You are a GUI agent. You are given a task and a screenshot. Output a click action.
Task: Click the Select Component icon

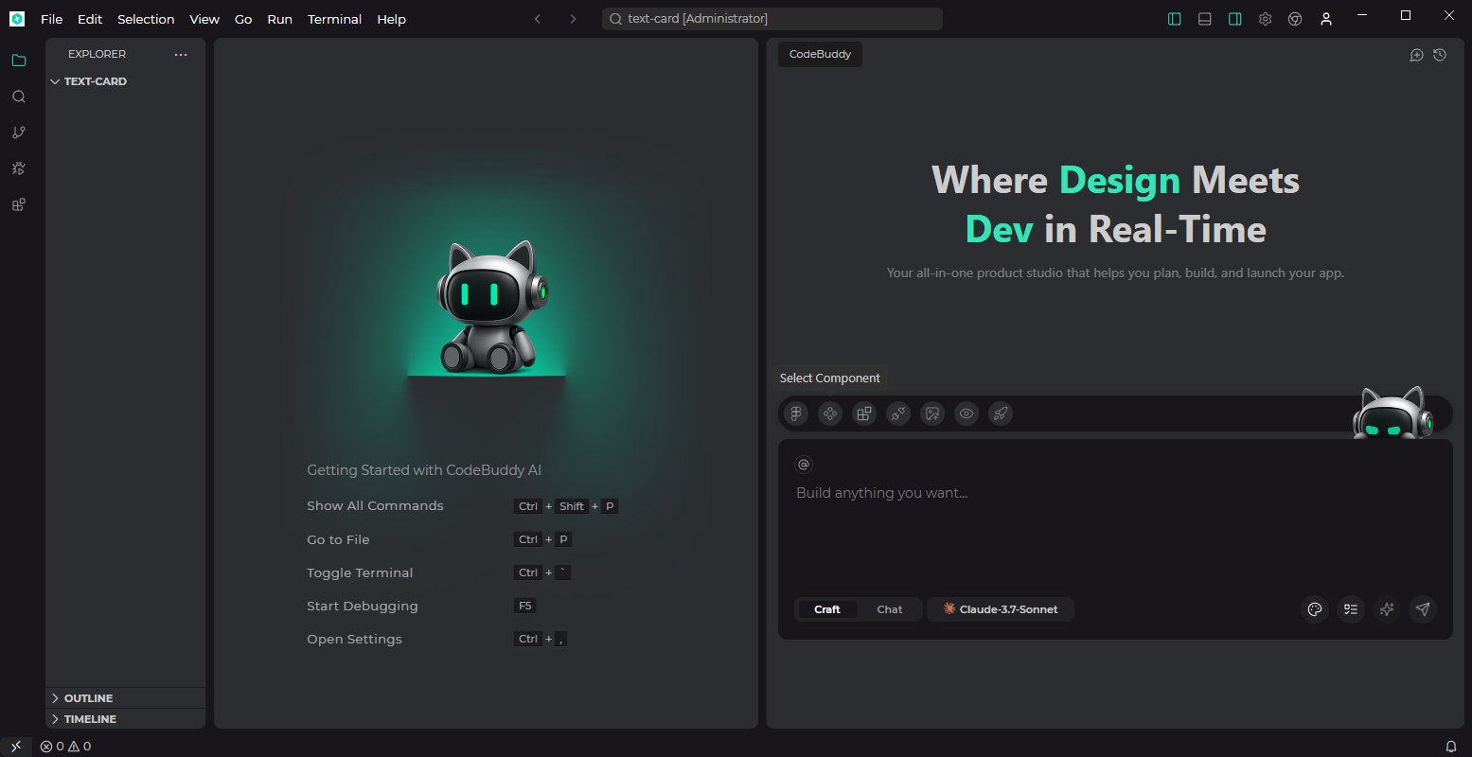click(830, 414)
